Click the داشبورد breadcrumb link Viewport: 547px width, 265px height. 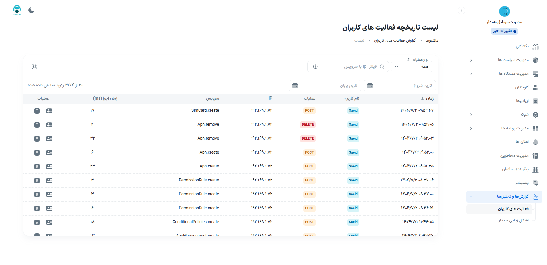pos(432,40)
